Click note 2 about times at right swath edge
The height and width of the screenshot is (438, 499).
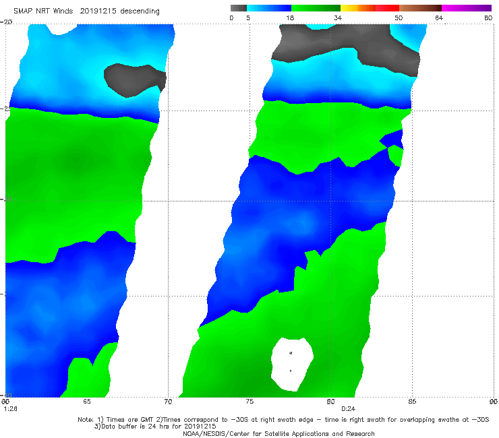coord(322,420)
